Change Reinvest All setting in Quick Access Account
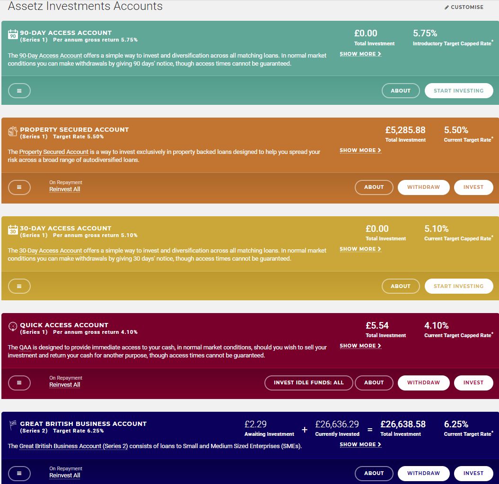This screenshot has height=484, width=499. pyautogui.click(x=65, y=384)
